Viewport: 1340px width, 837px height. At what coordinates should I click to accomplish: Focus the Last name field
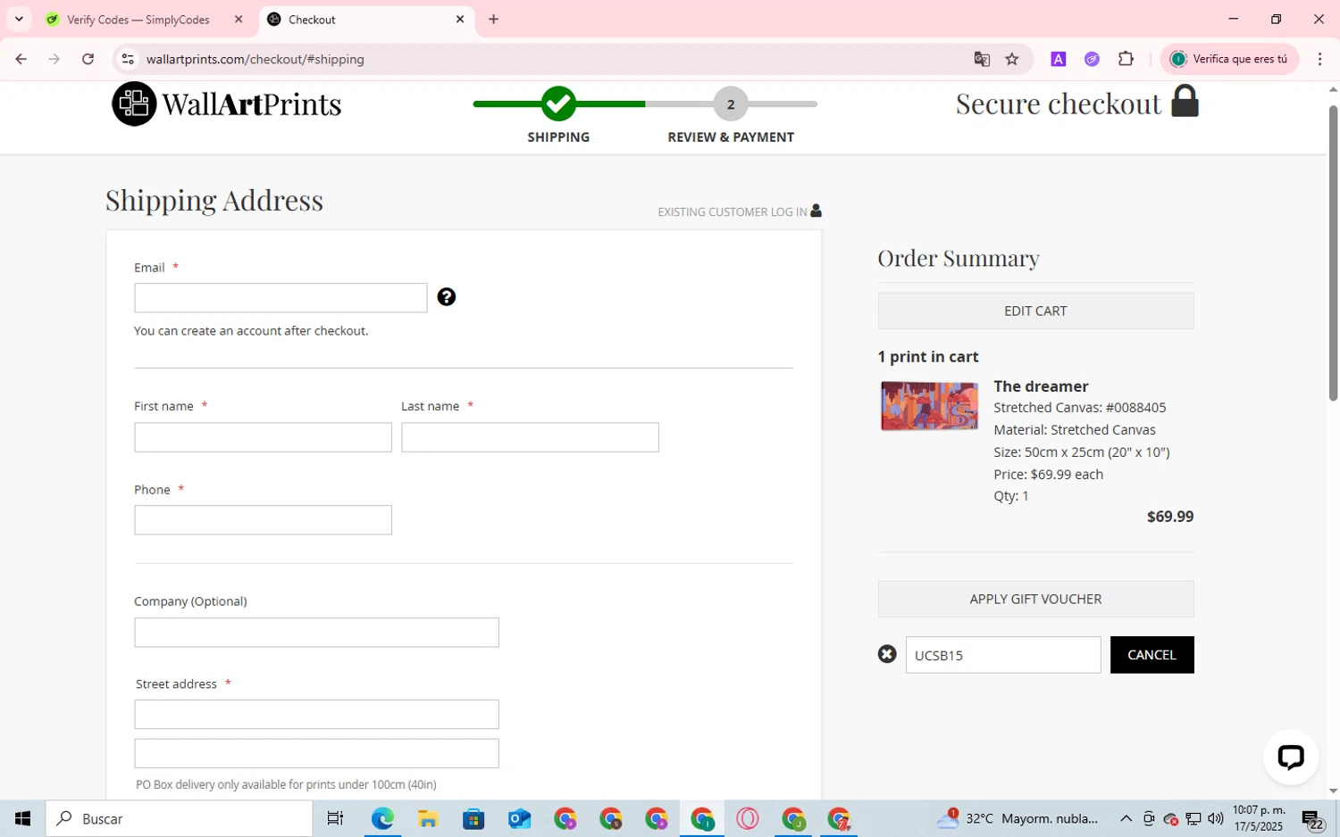(530, 437)
